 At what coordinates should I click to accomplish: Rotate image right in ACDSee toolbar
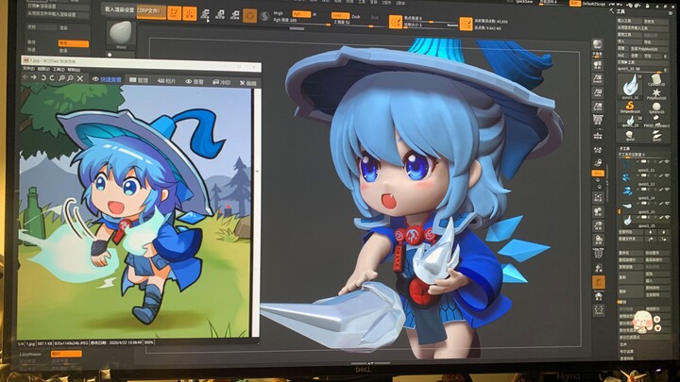52,77
